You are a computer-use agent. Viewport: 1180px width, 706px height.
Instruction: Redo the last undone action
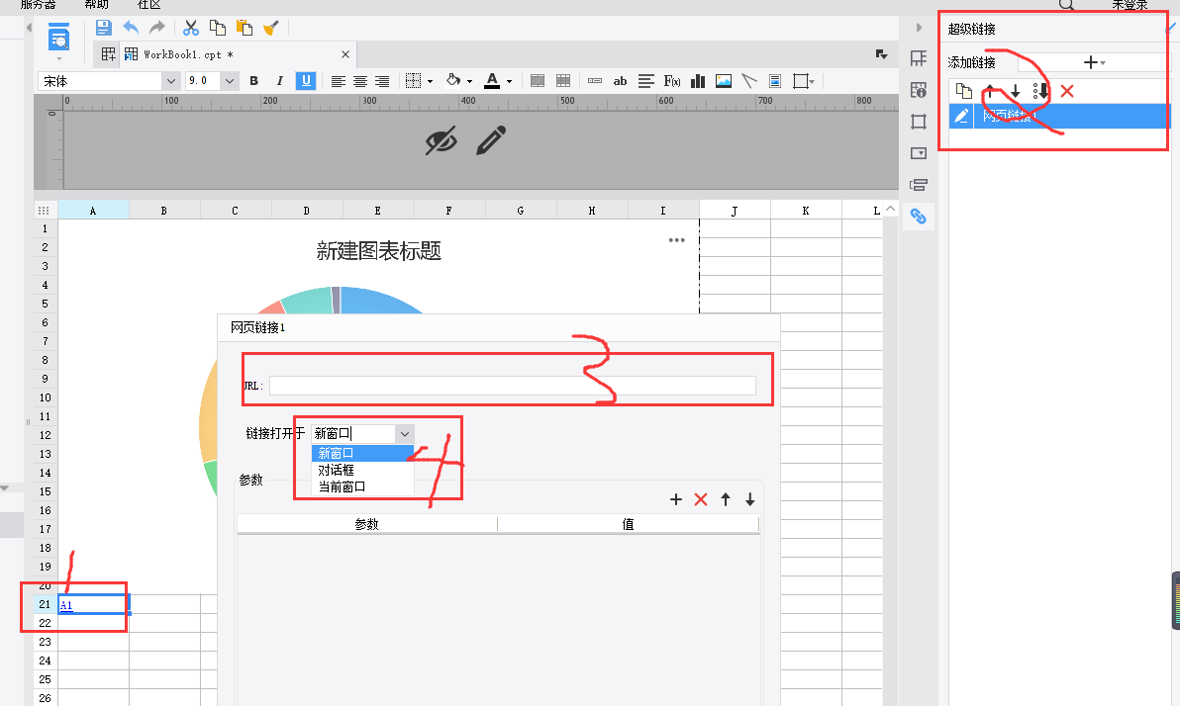(x=156, y=28)
